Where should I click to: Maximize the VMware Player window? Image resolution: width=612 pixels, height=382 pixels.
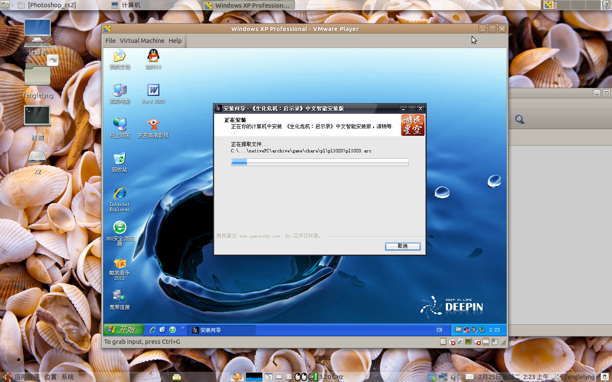[492, 29]
